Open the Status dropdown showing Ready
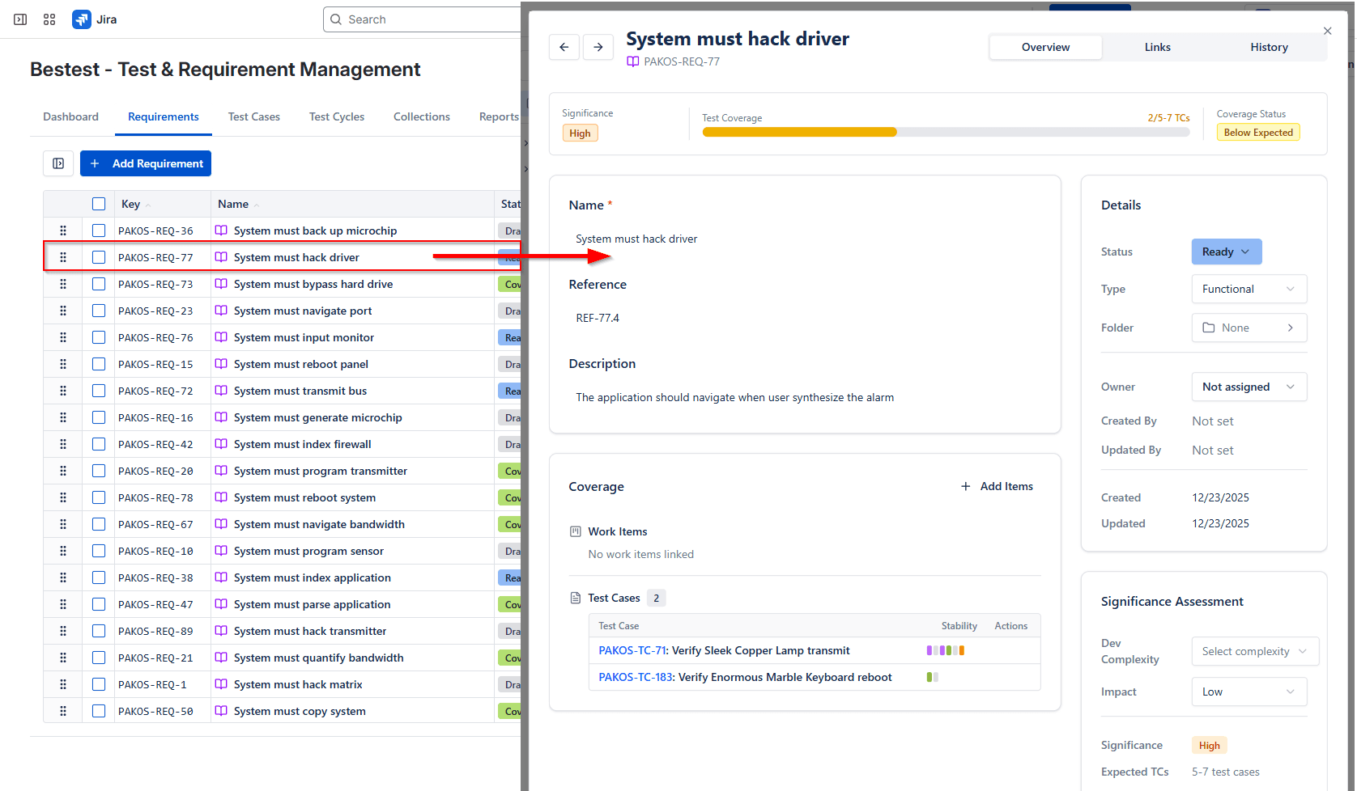This screenshot has height=791, width=1357. [1226, 252]
